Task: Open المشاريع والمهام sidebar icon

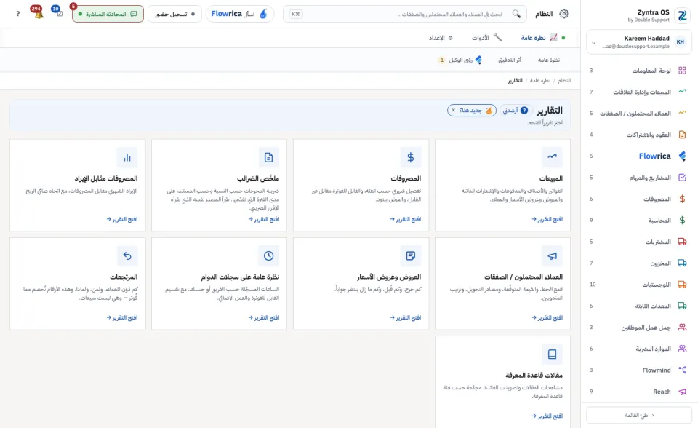Action: pyautogui.click(x=682, y=178)
